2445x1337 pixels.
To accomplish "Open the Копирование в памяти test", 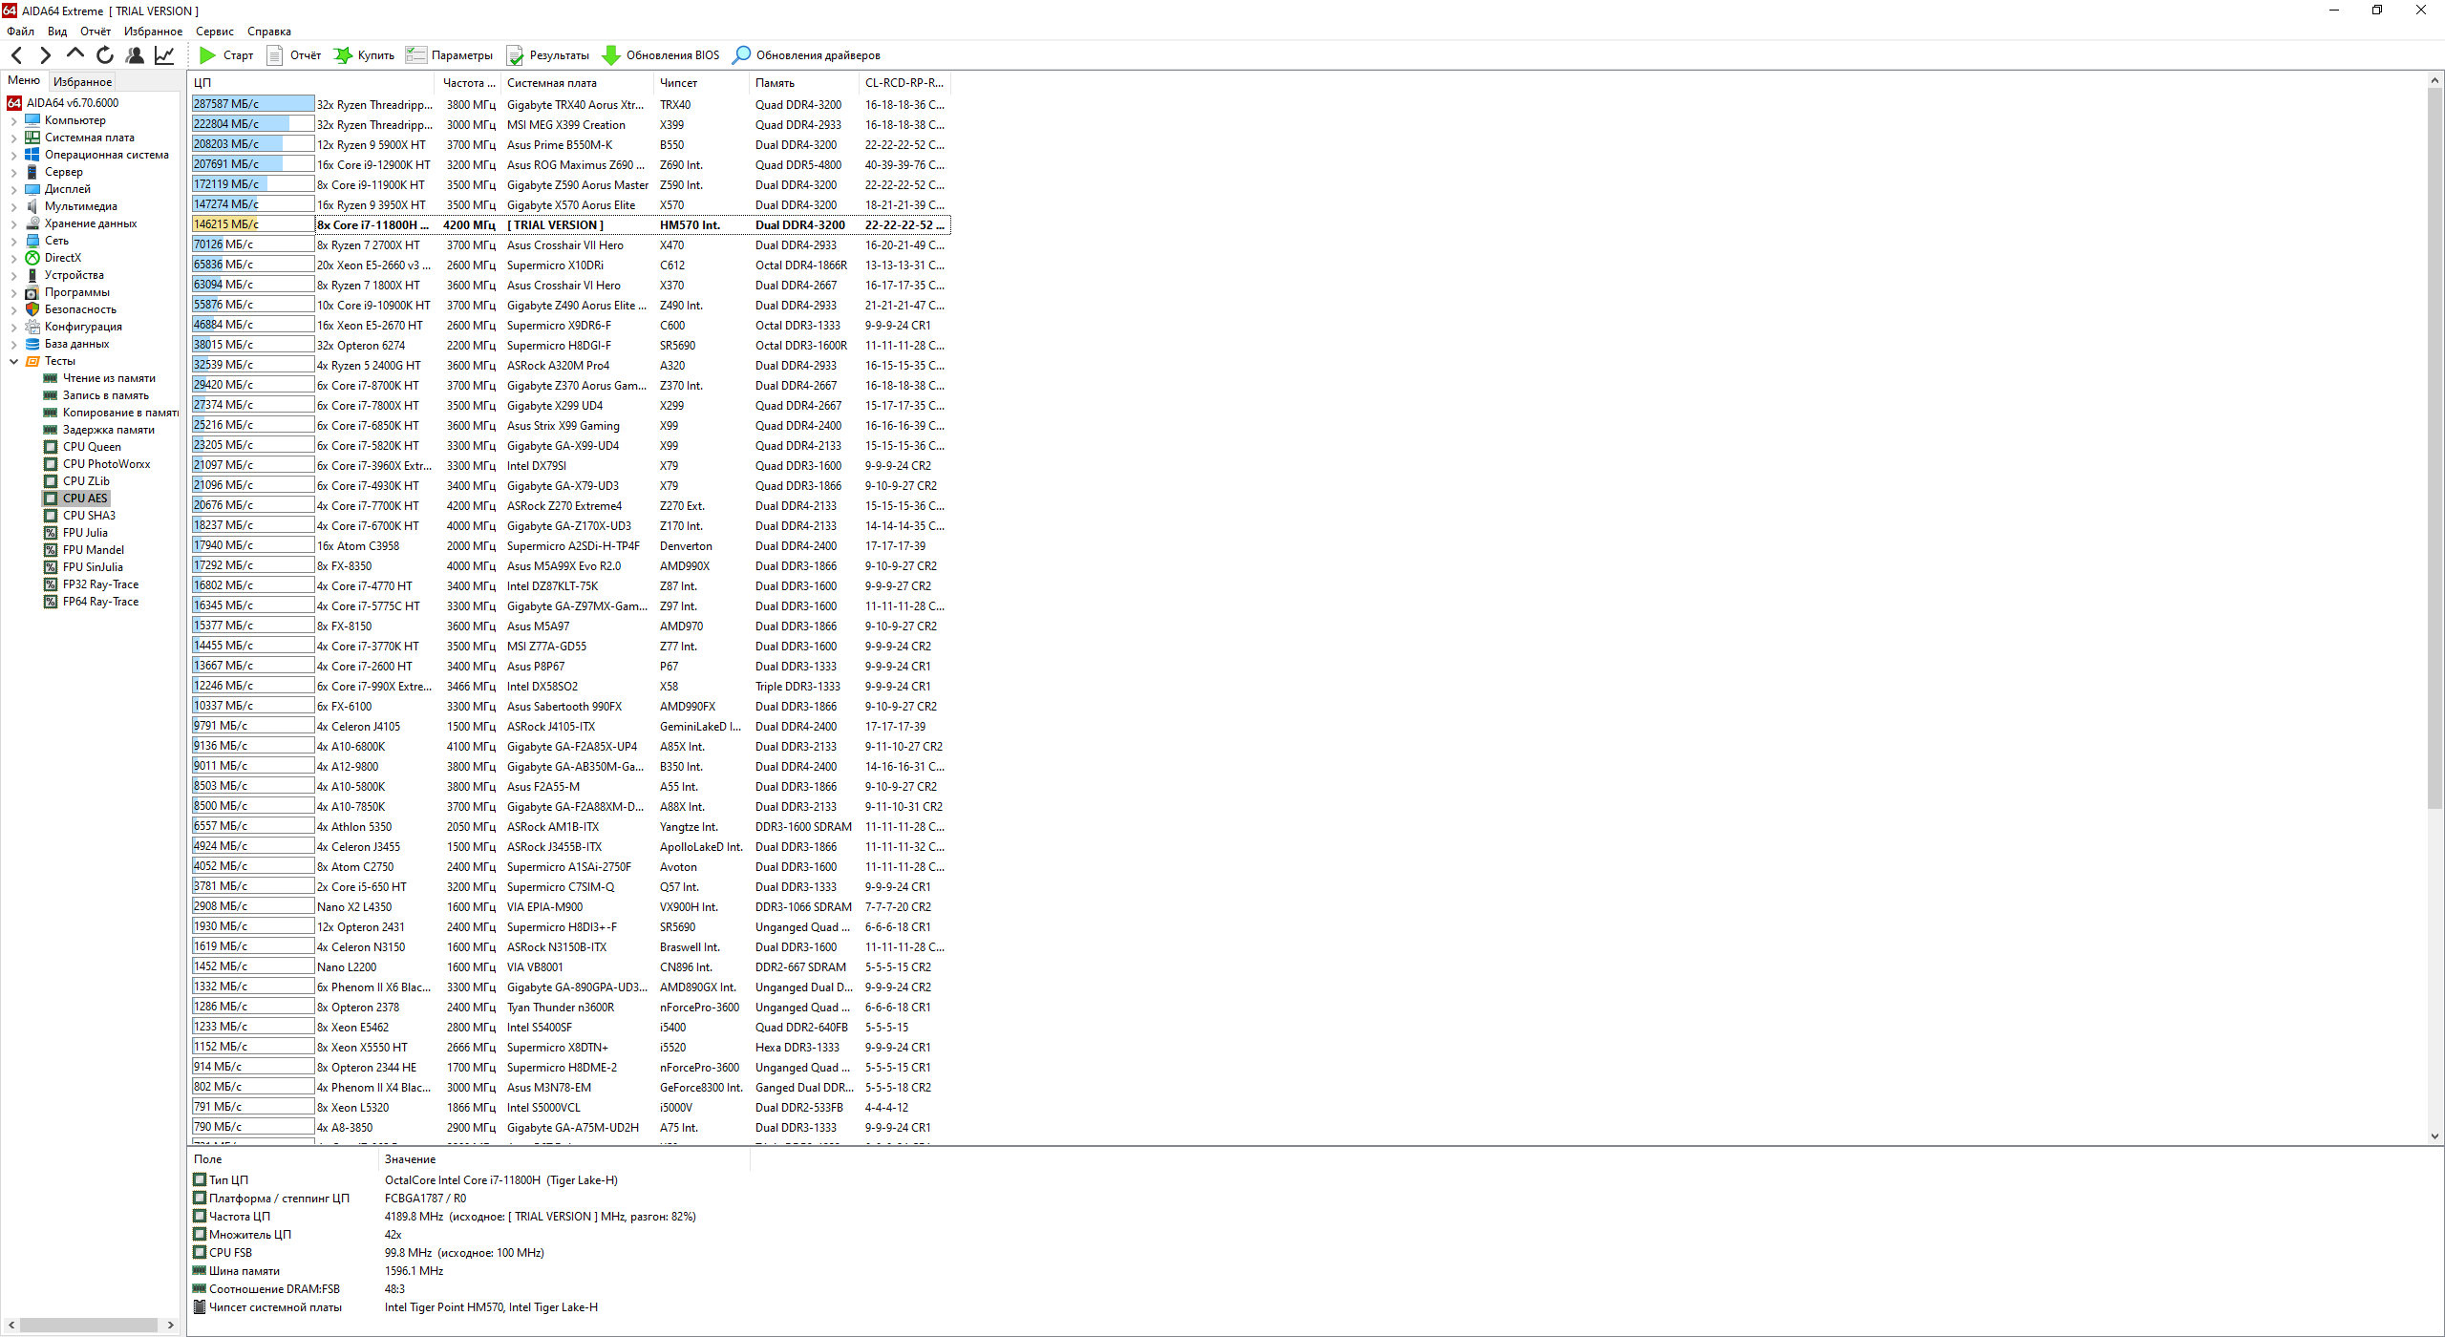I will (120, 413).
